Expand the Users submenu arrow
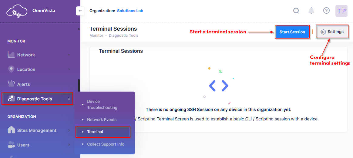 pyautogui.click(x=69, y=145)
